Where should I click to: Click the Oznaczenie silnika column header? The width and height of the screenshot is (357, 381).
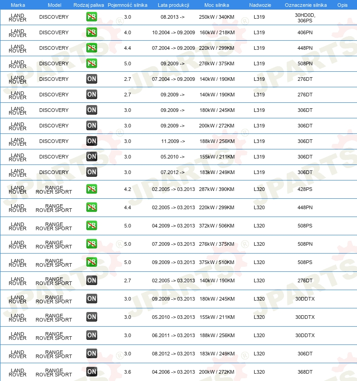(x=306, y=5)
